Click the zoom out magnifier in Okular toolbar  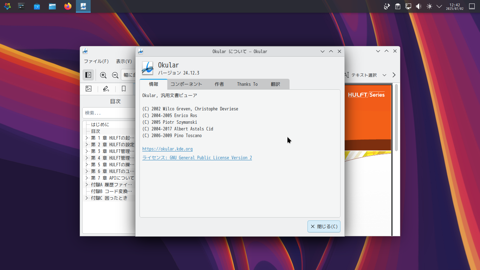coord(115,75)
